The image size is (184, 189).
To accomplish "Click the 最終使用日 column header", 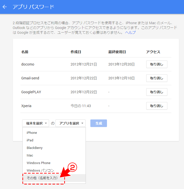I will [117, 52].
